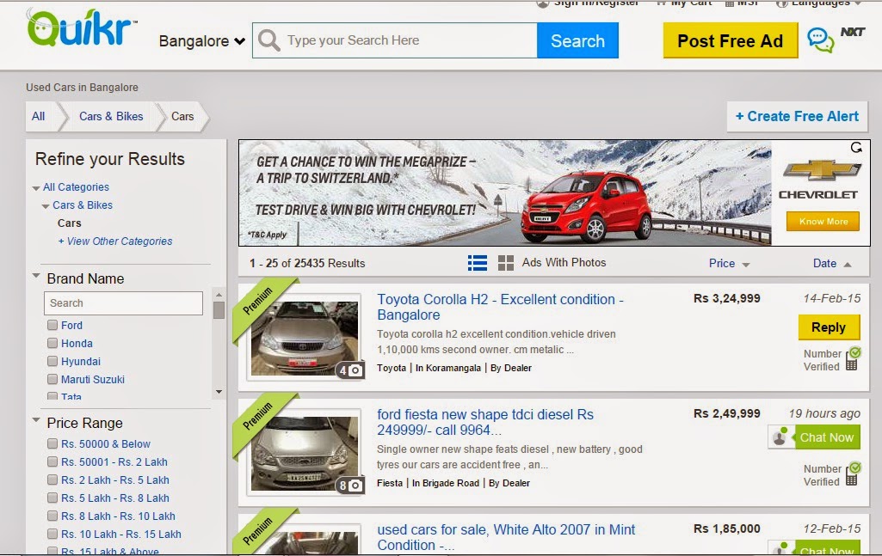Click Chat Now on Ford Fiesta ad
882x556 pixels.
(x=826, y=437)
